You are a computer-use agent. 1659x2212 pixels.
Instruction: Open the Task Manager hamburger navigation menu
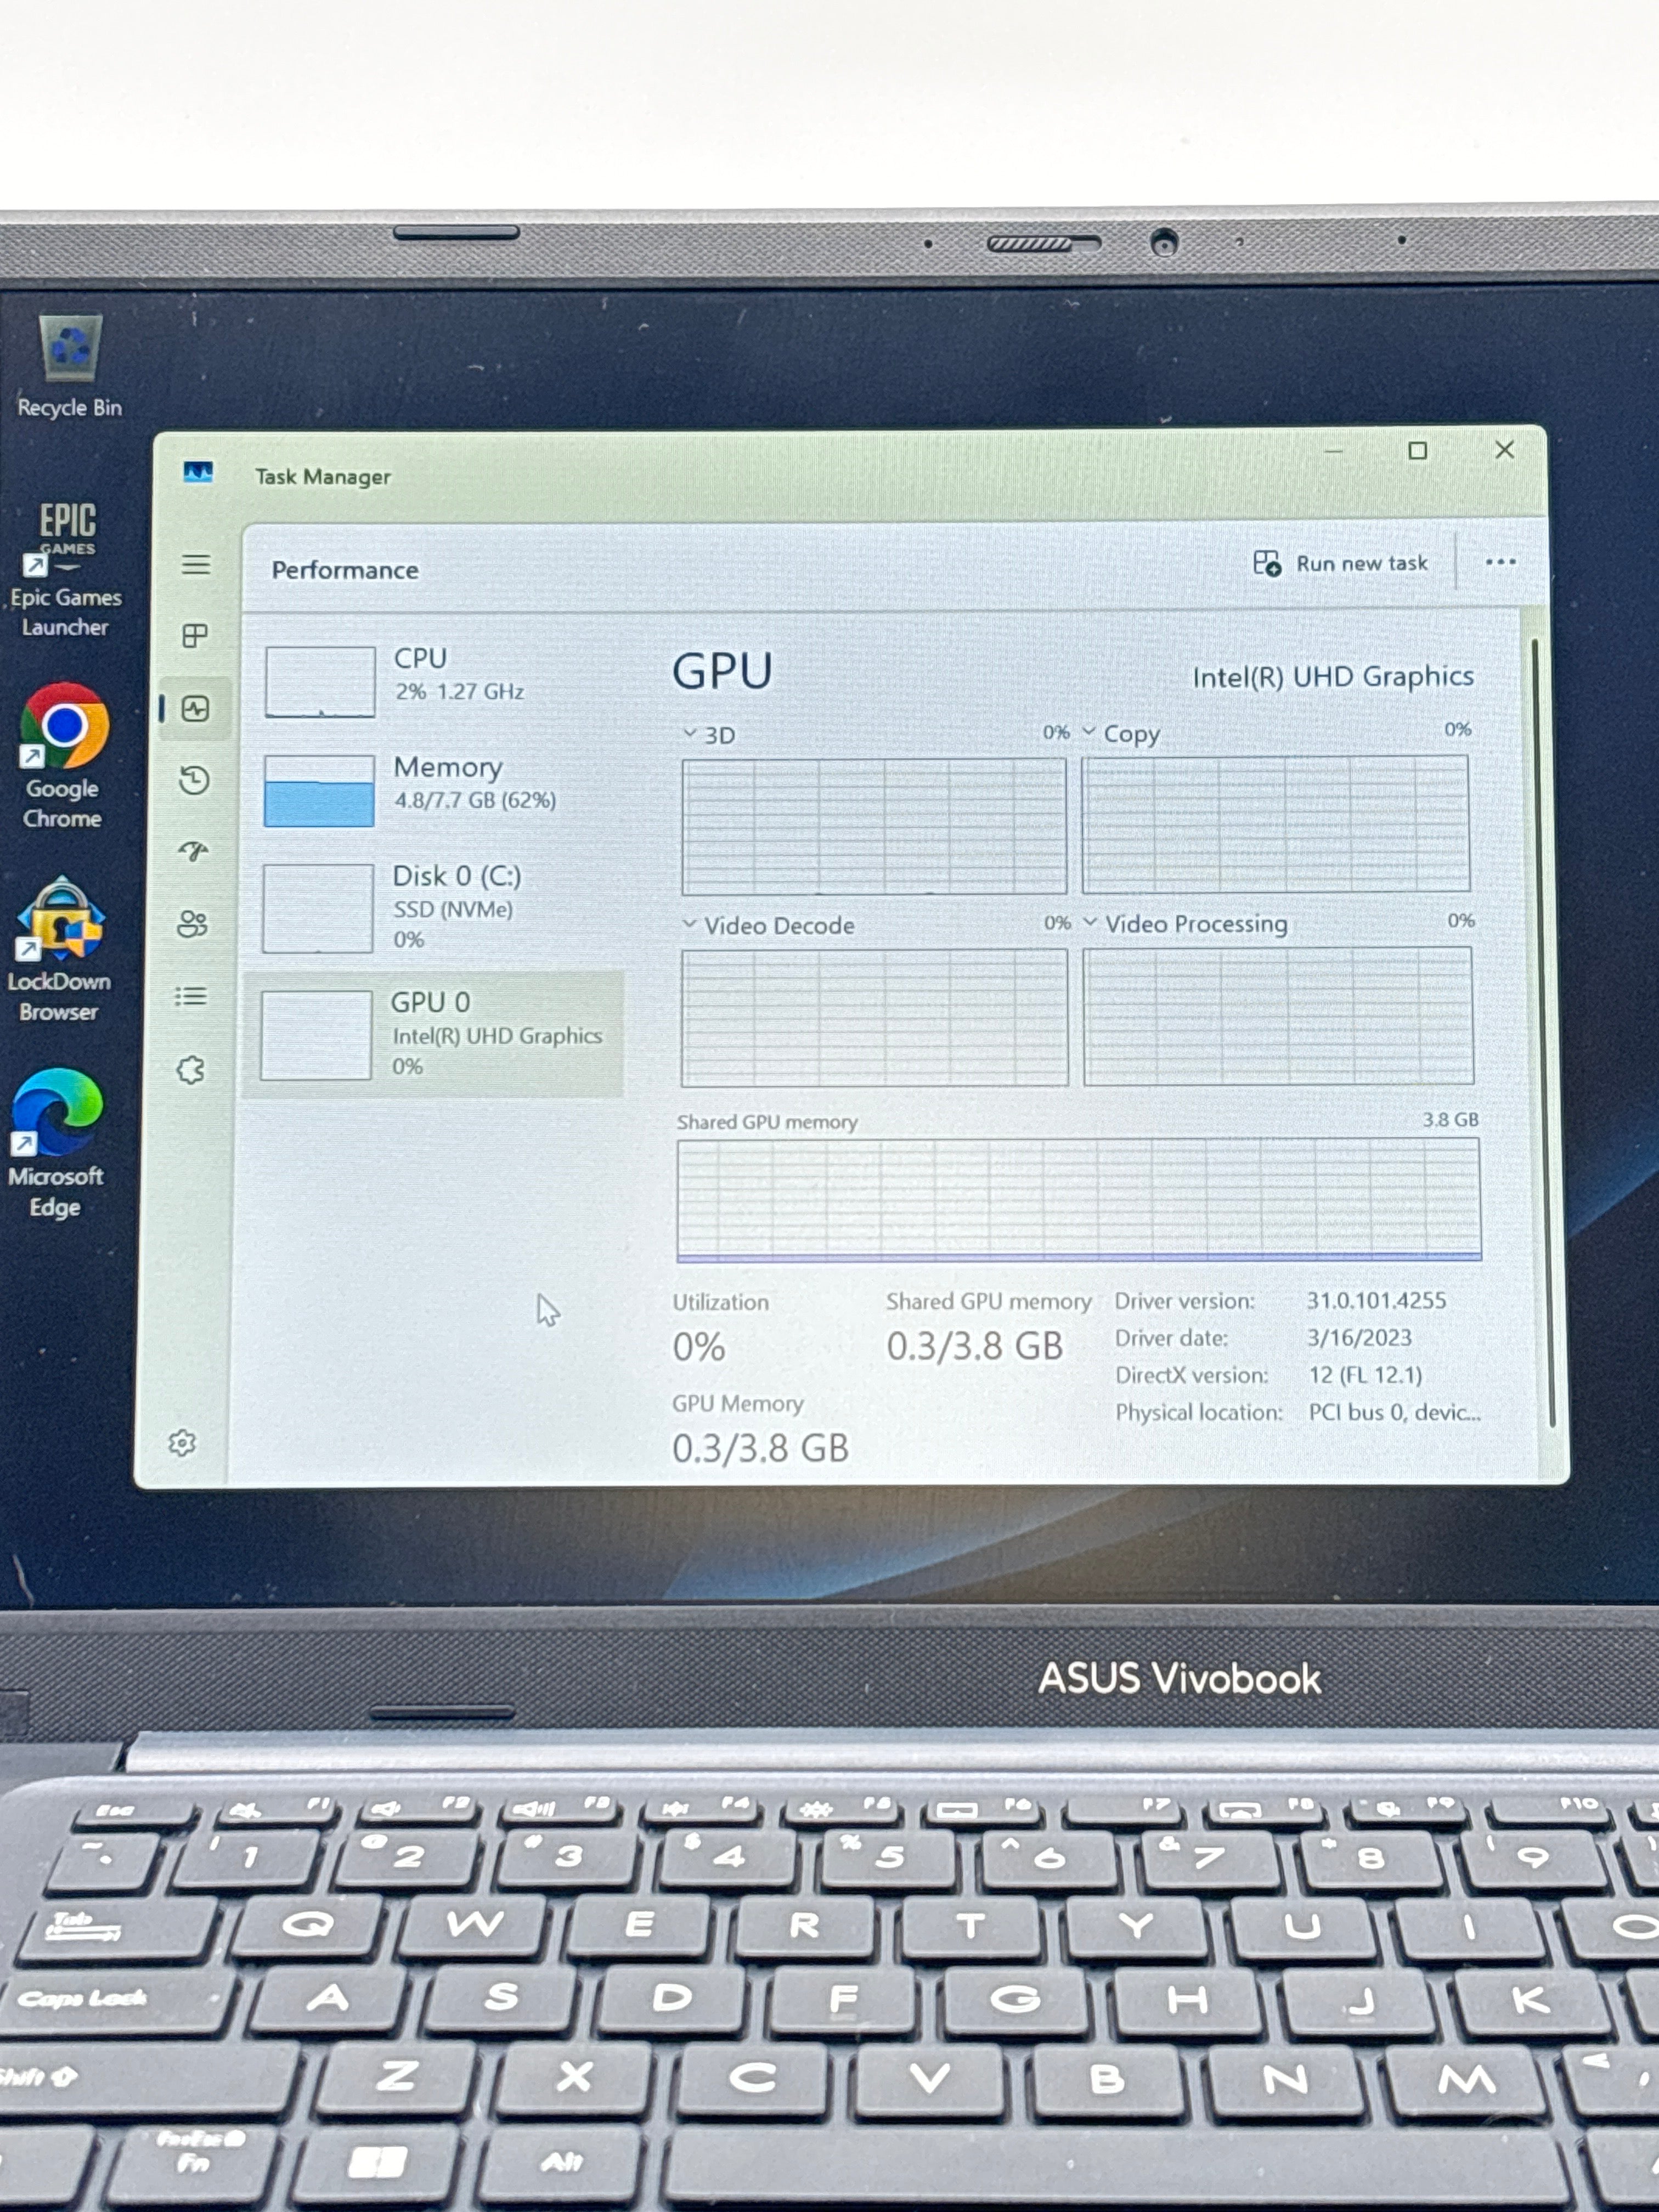pos(196,565)
